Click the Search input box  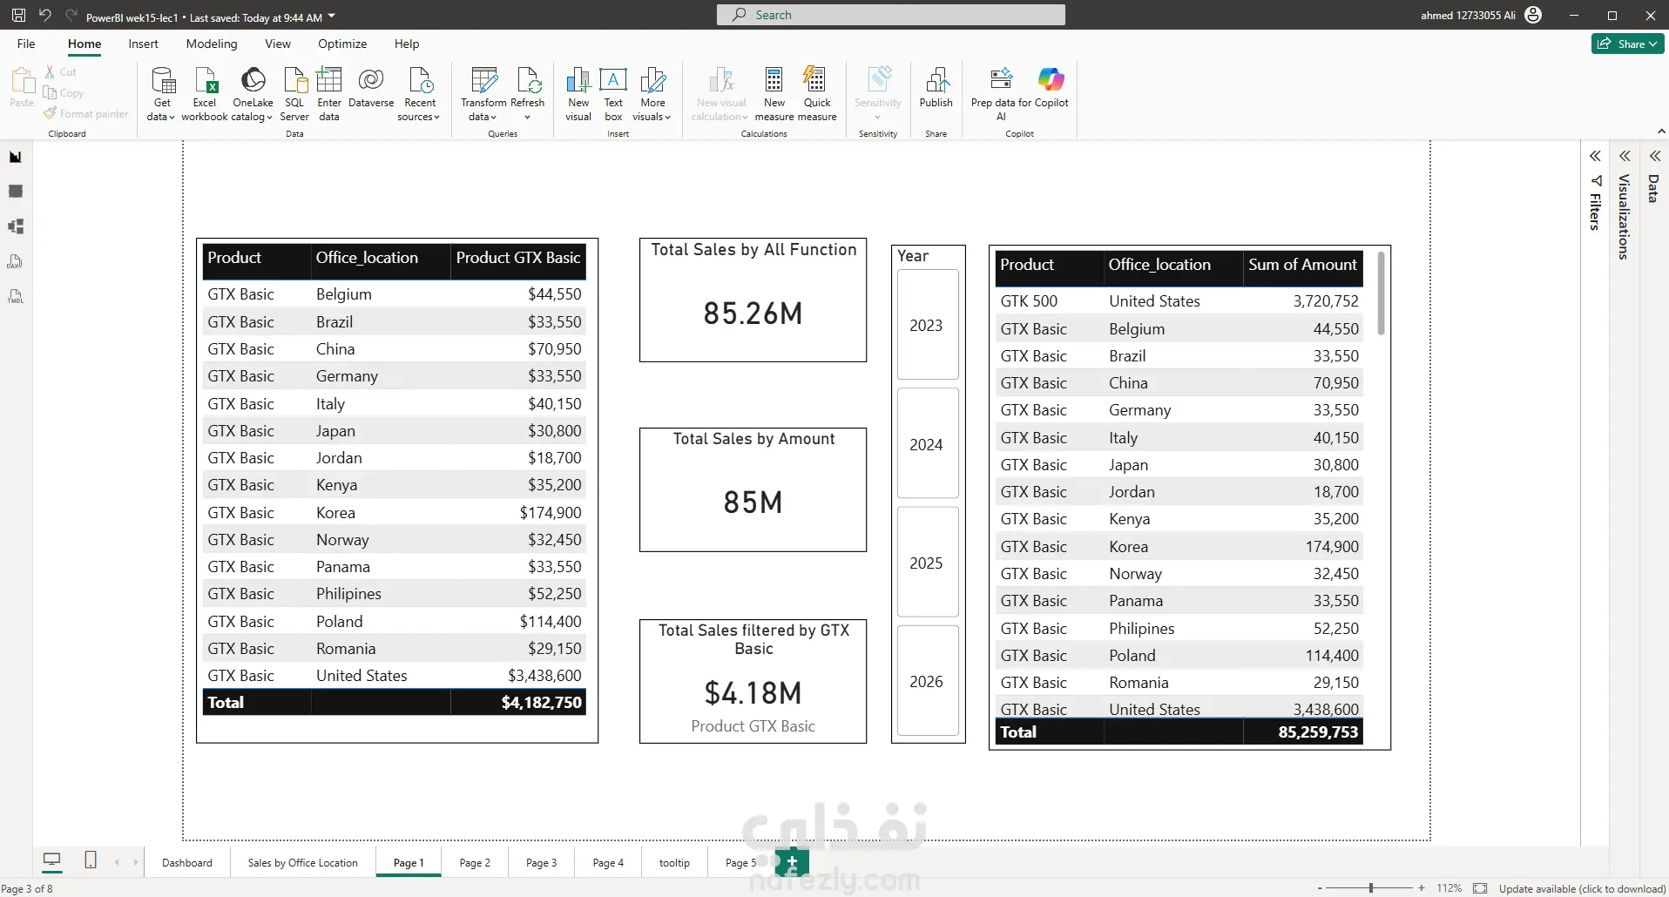(x=890, y=15)
